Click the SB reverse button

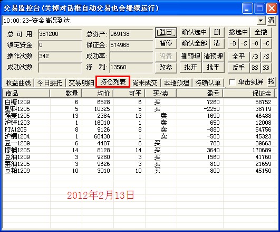click(x=266, y=68)
